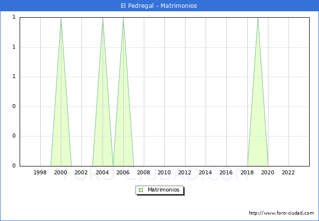319x221 pixels.
Task: Click the 2006 x-axis label
Action: click(x=123, y=172)
